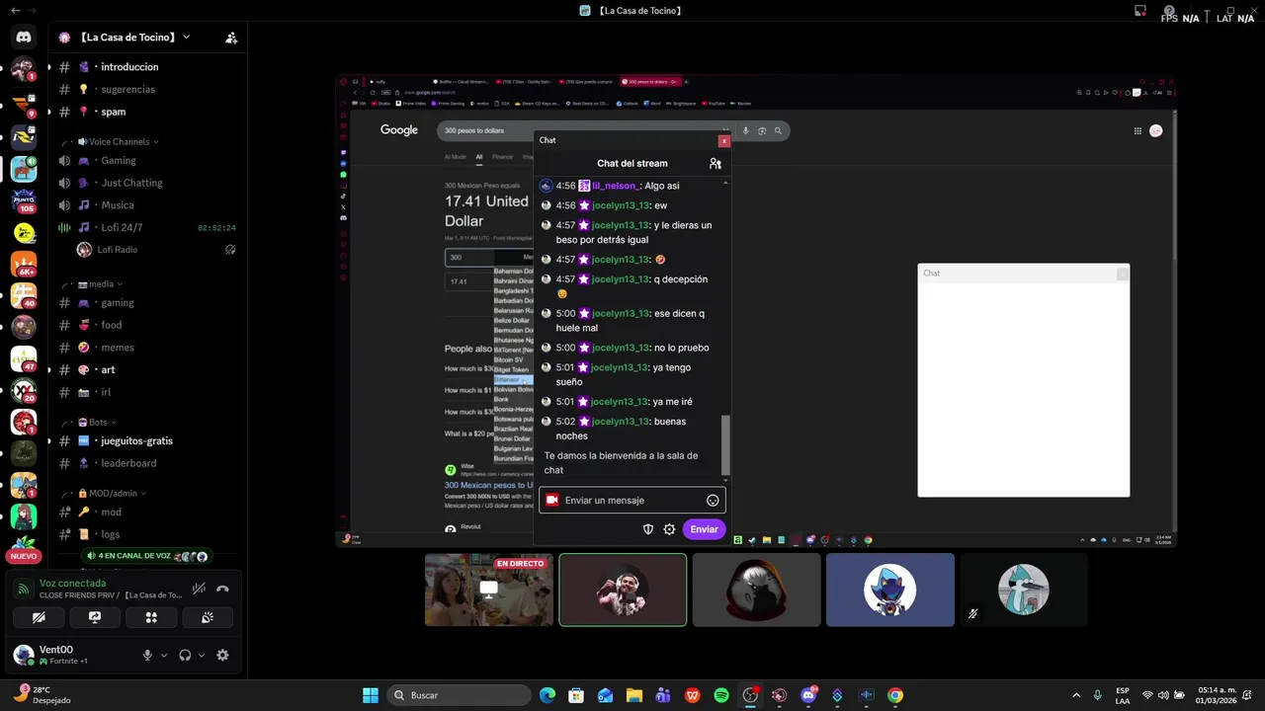Click the share screen button in voice panel
1265x711 pixels.
95,617
